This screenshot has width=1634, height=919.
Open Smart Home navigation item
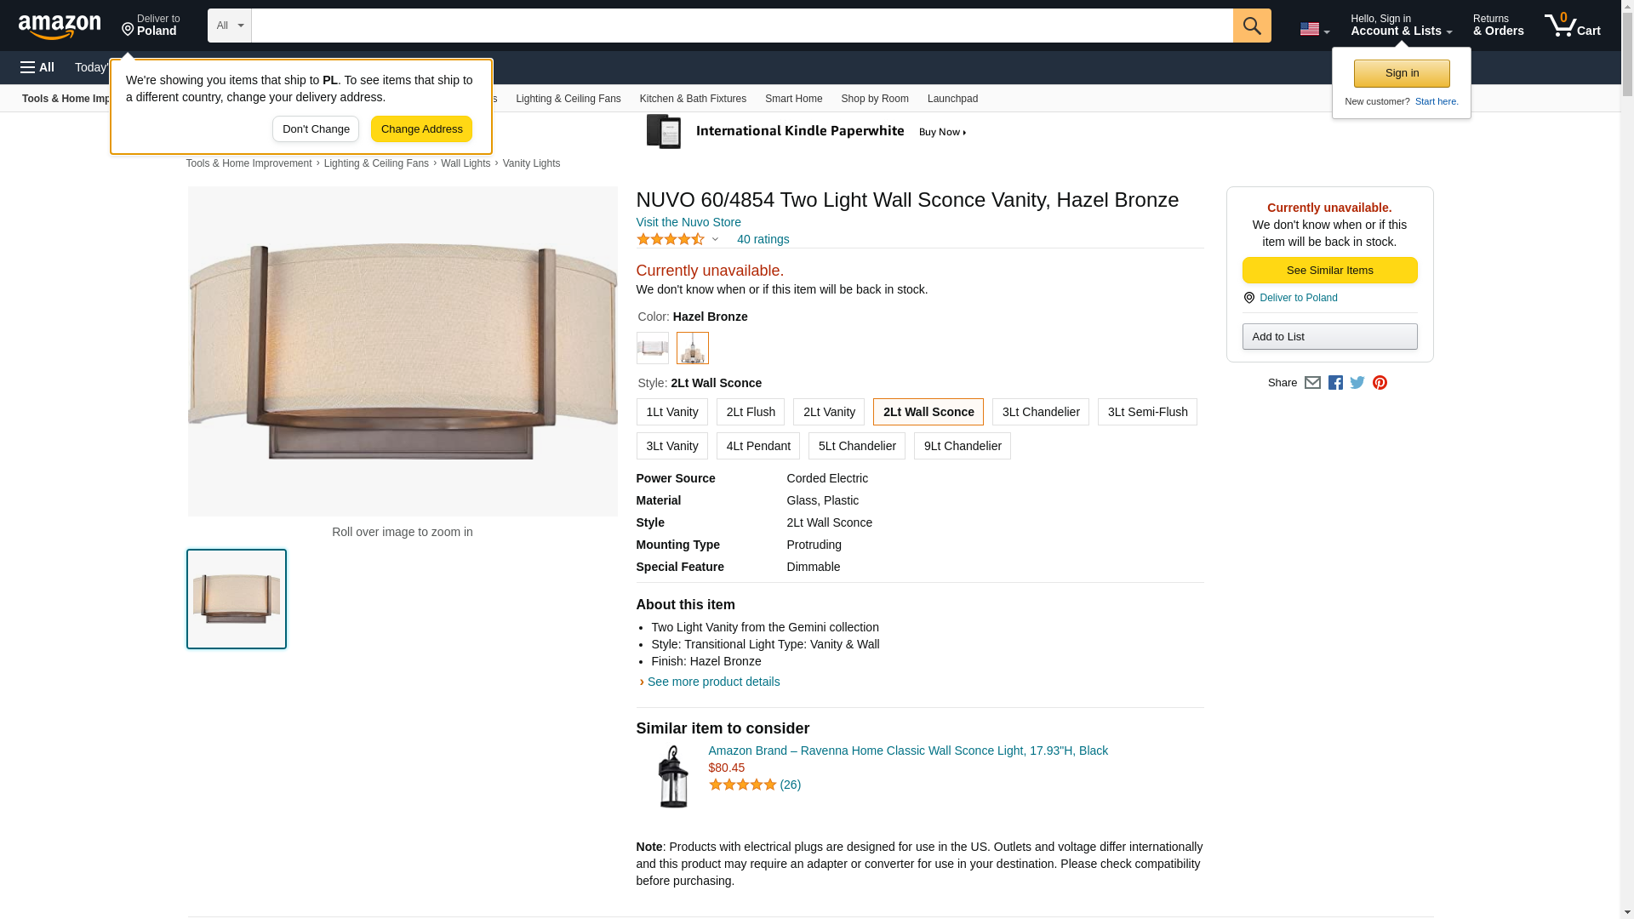[793, 99]
